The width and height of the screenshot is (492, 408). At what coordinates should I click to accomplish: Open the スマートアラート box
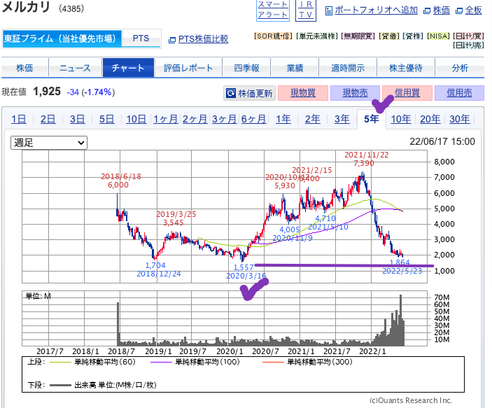point(272,10)
